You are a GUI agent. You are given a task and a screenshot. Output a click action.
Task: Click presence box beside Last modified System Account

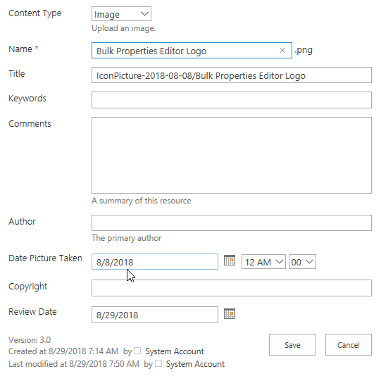pyautogui.click(x=158, y=363)
